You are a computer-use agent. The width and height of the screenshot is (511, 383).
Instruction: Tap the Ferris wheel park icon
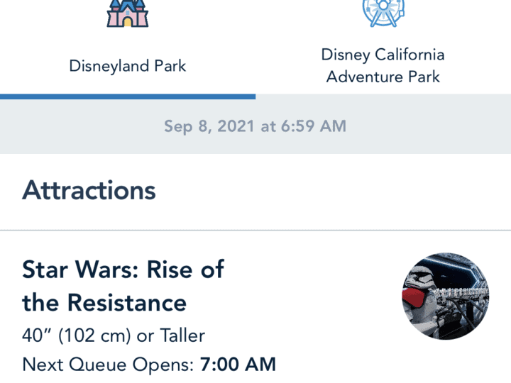coord(383,13)
